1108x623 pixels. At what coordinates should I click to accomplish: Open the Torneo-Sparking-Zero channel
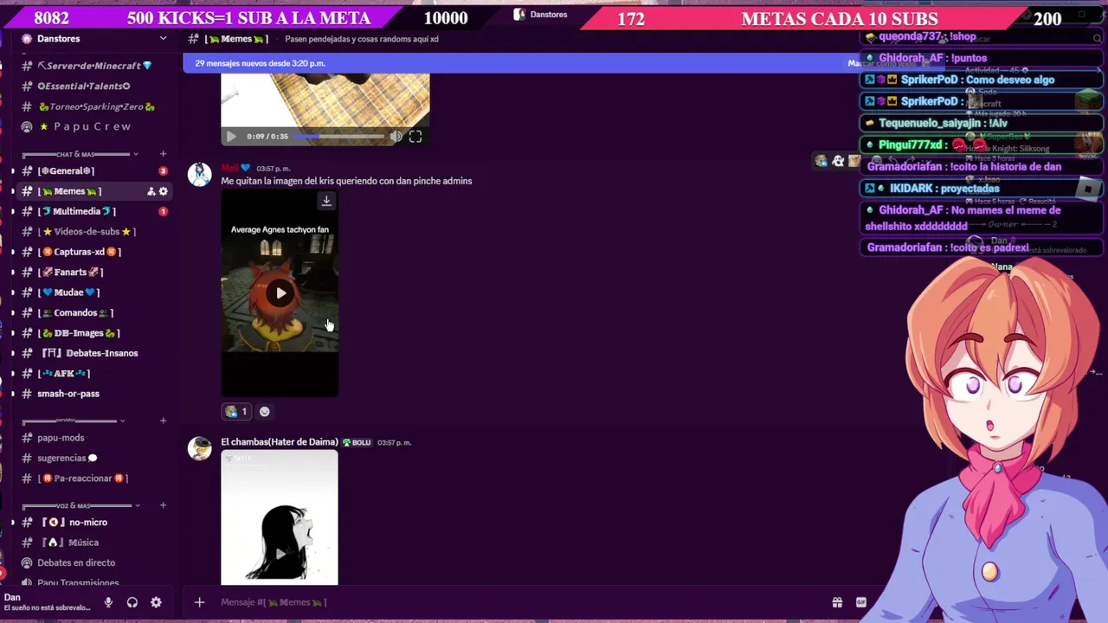(95, 106)
